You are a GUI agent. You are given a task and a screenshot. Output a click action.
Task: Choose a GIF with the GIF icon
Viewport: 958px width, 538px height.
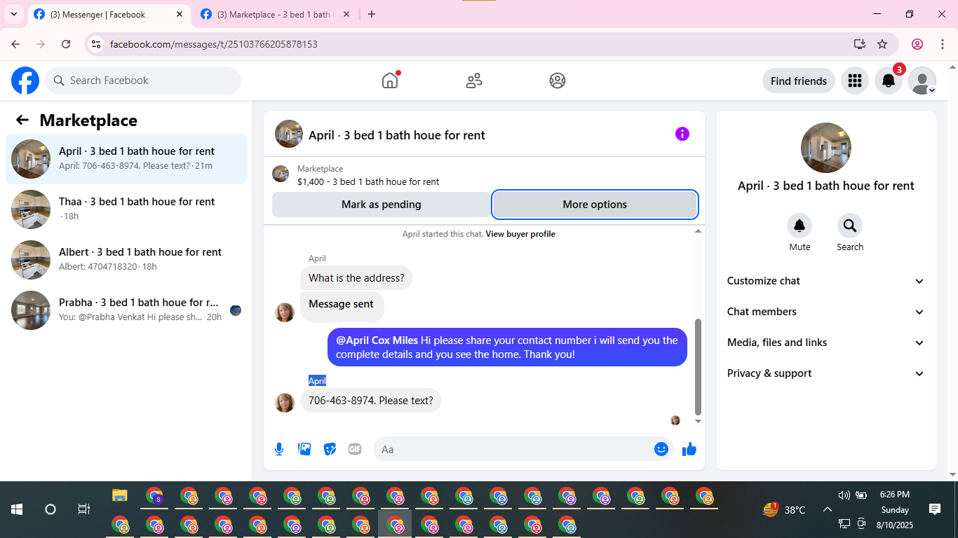click(355, 449)
